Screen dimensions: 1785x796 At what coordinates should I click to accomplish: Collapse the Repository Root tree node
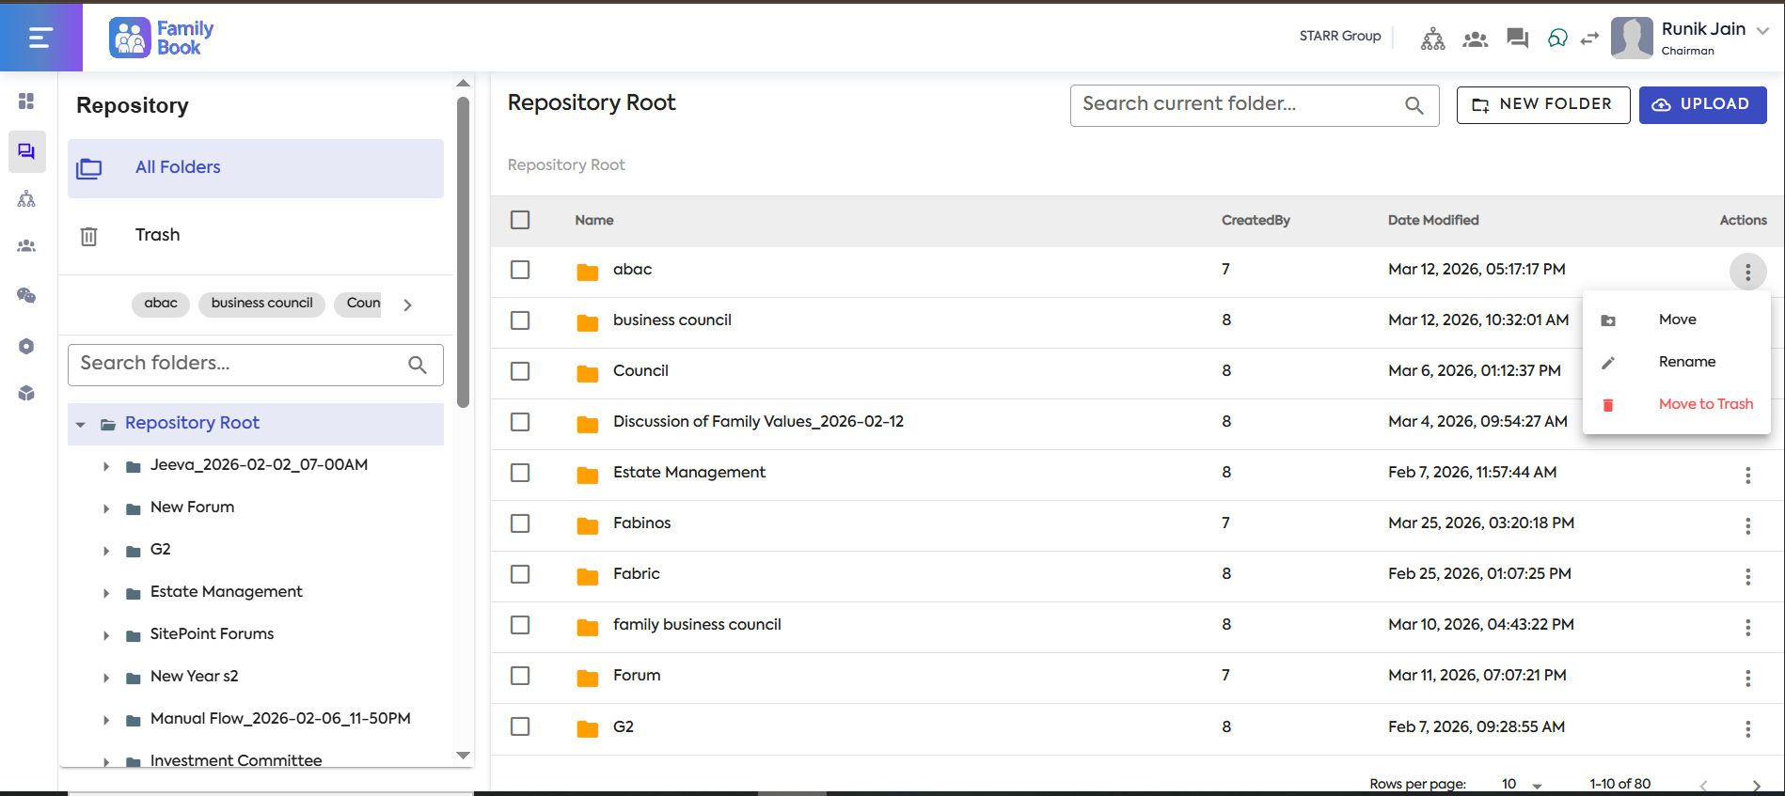pyautogui.click(x=81, y=425)
